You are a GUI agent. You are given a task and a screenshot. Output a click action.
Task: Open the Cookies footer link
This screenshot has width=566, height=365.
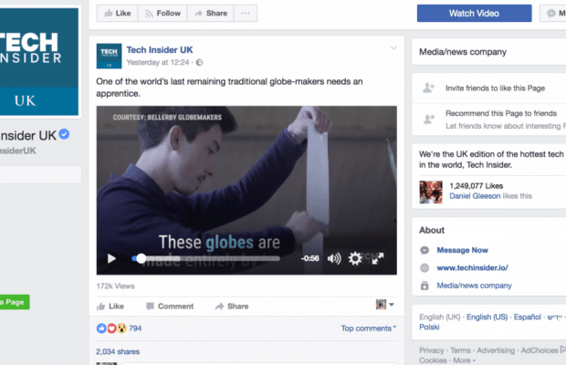(x=433, y=360)
